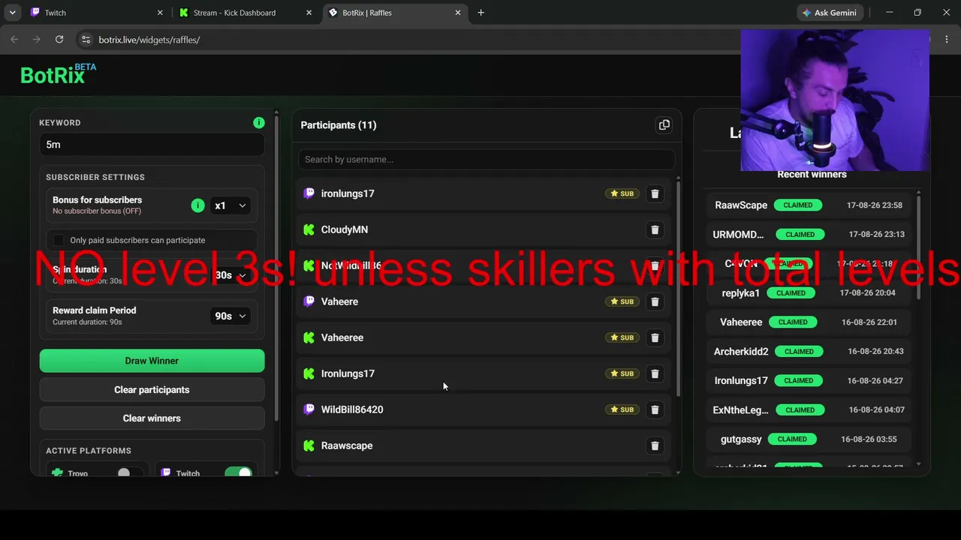
Task: Click the recent winners scrollbar
Action: click(x=918, y=247)
